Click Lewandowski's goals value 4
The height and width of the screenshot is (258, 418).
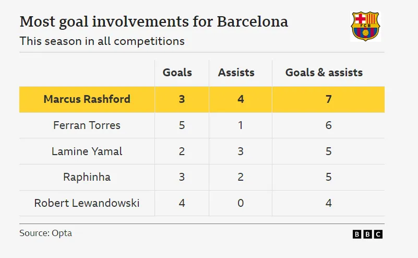coord(182,203)
